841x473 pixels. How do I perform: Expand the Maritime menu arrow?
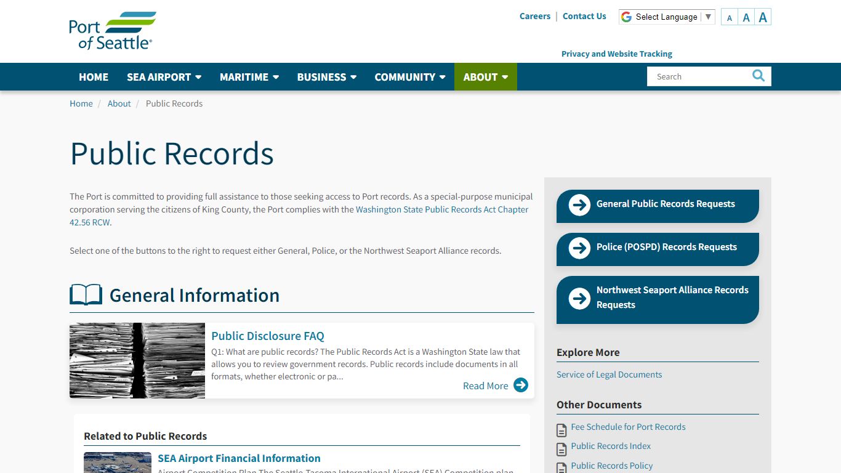coord(276,77)
